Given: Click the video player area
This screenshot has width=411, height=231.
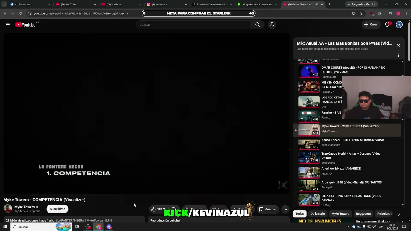Looking at the screenshot, I should (x=146, y=114).
